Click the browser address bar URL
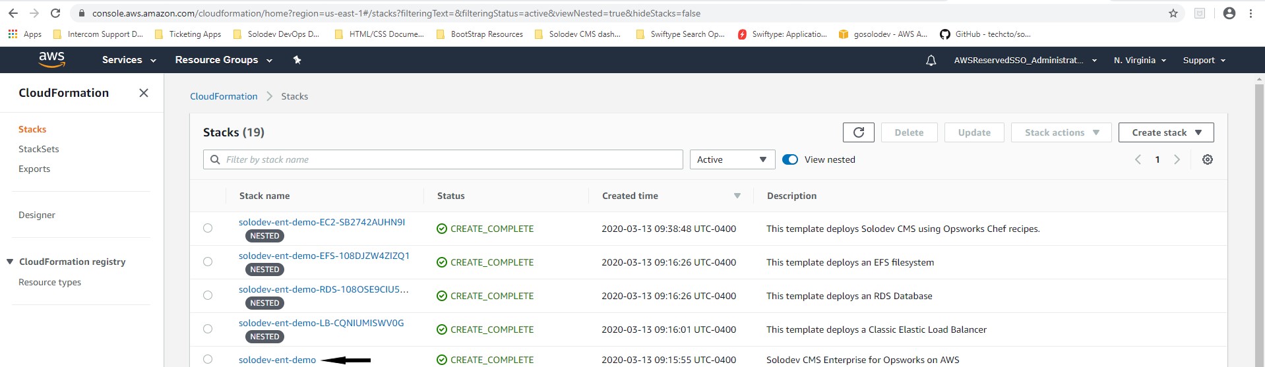This screenshot has height=367, width=1265. (396, 13)
